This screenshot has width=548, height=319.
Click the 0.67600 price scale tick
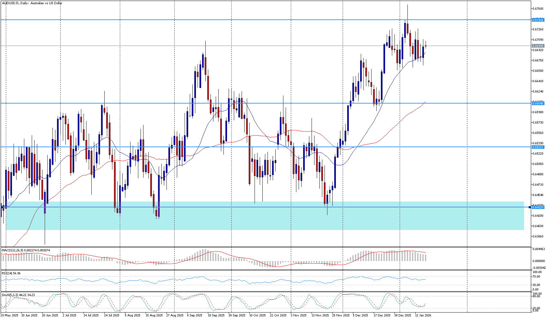pyautogui.click(x=538, y=9)
